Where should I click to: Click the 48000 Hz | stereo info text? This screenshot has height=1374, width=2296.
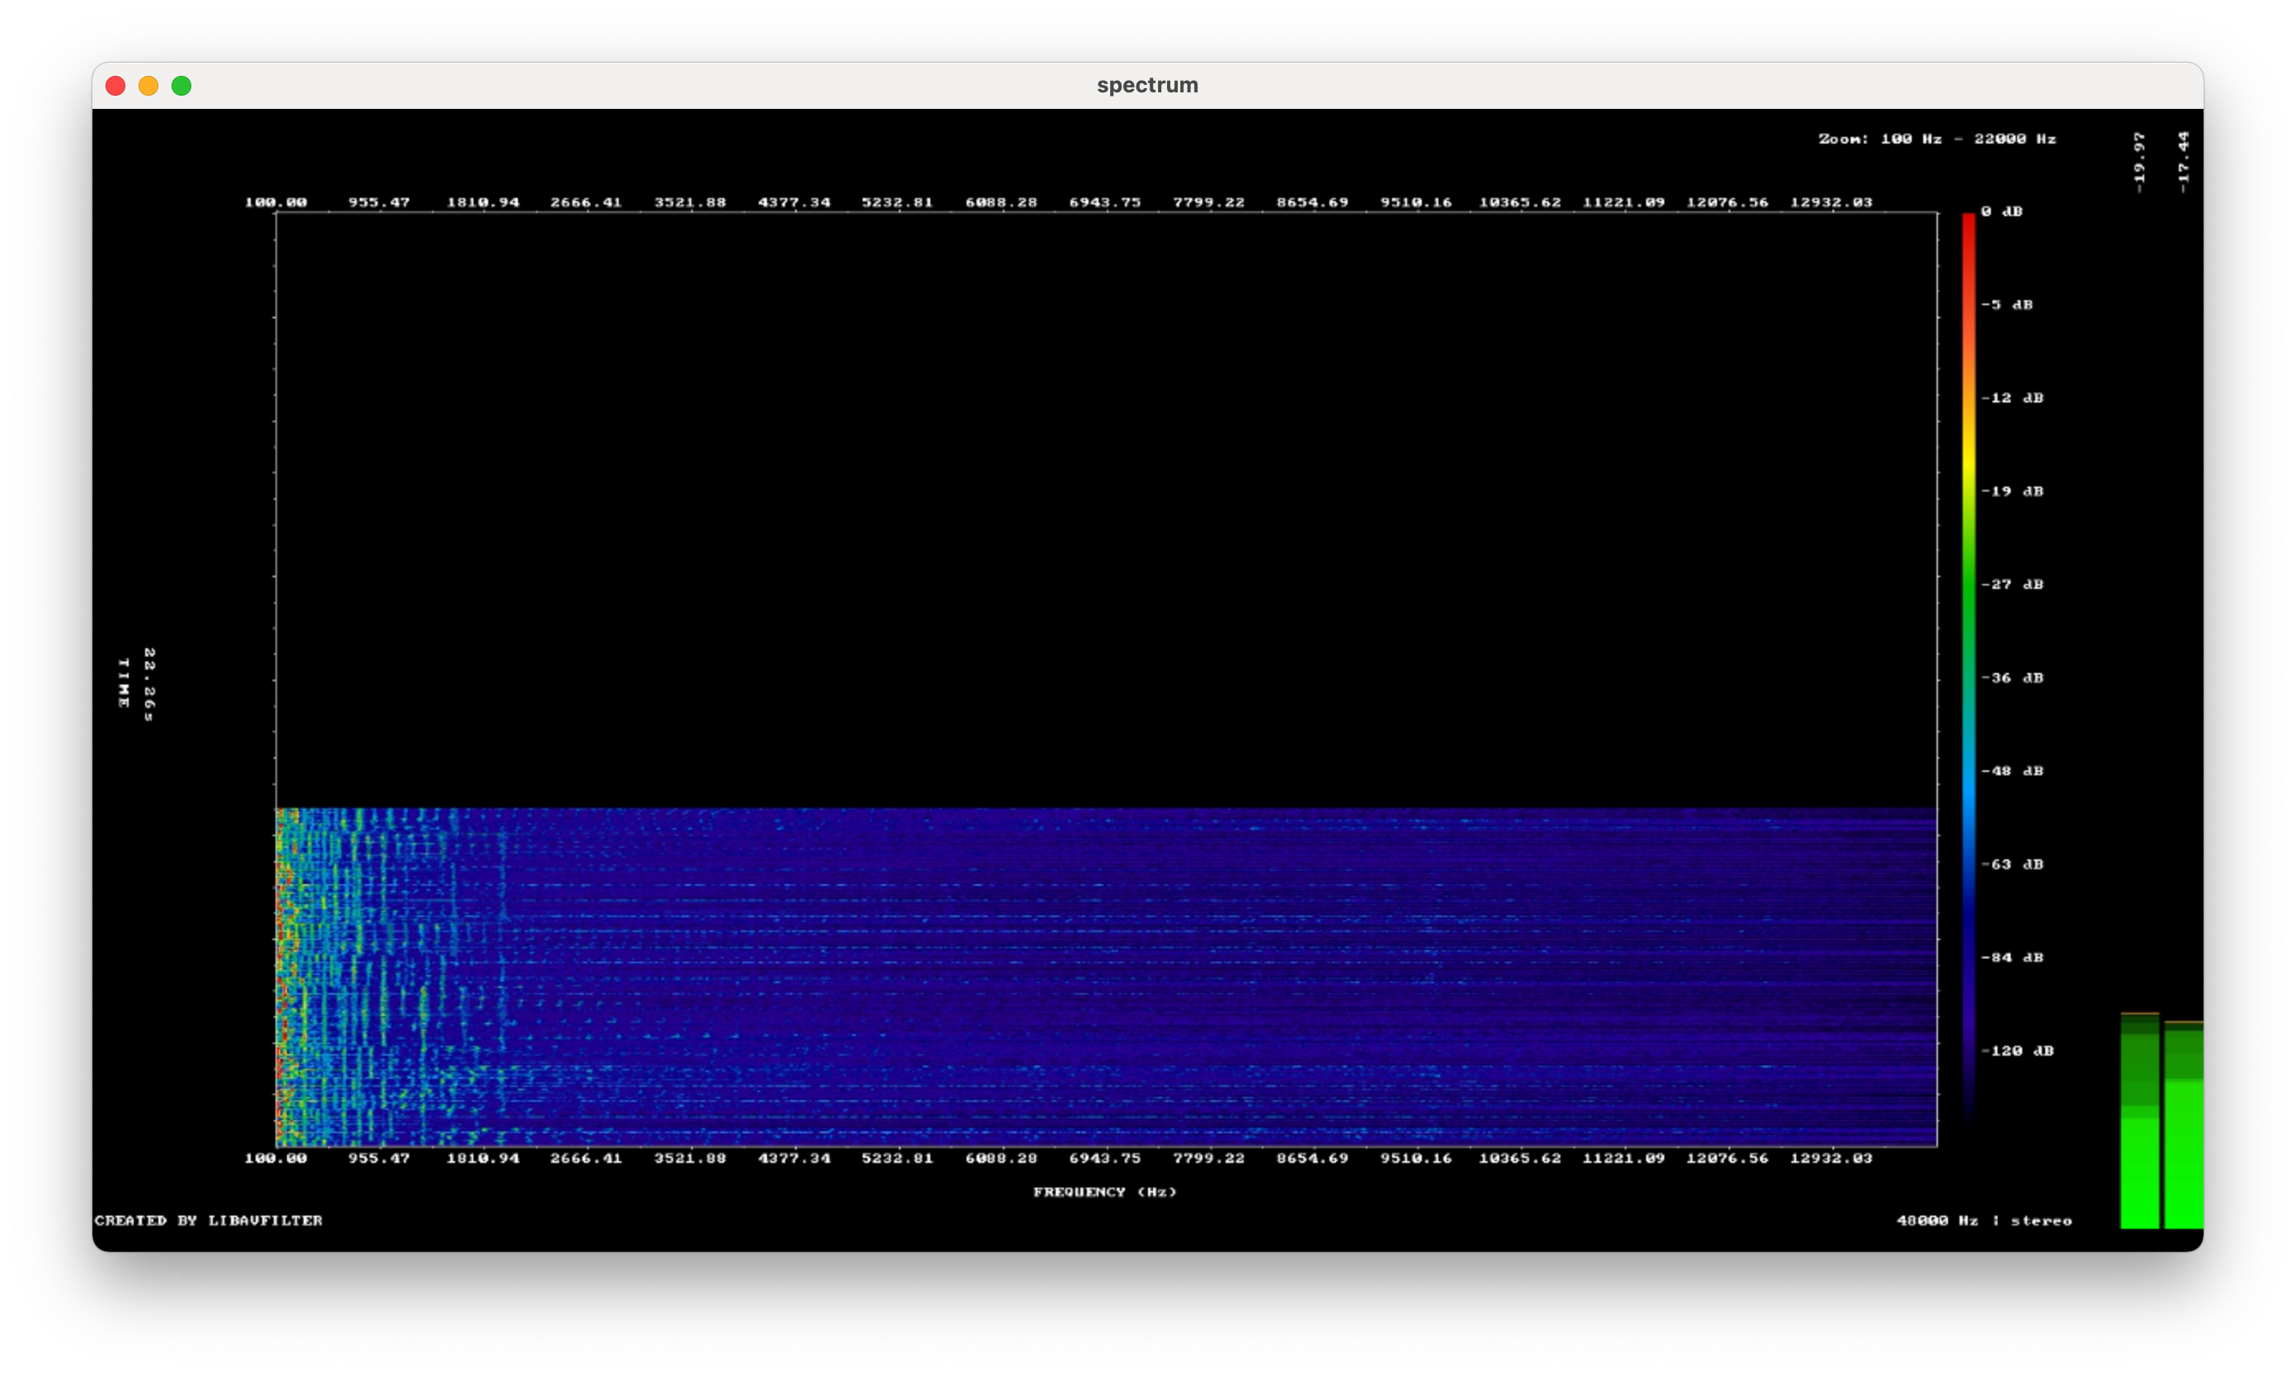pyautogui.click(x=1984, y=1221)
